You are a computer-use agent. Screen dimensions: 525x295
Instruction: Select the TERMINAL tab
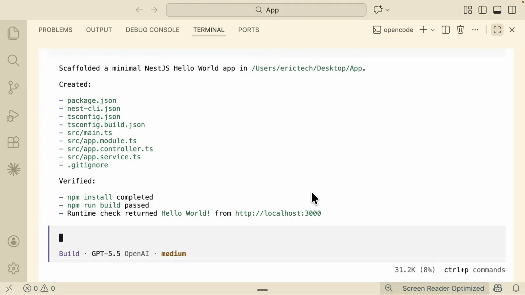[209, 30]
